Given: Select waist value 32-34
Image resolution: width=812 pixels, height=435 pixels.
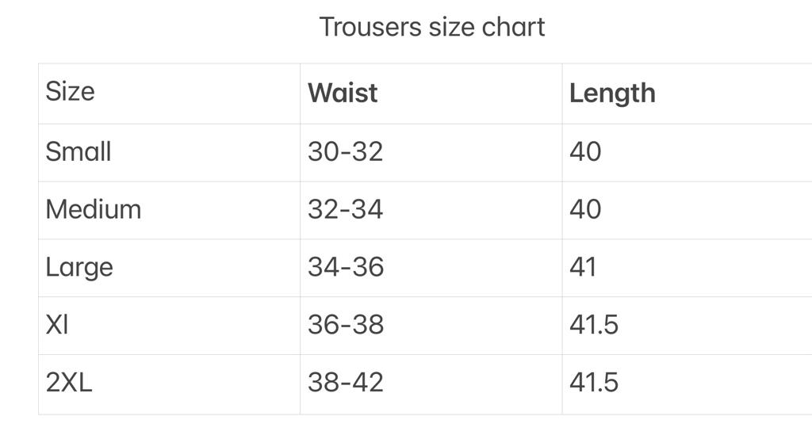Looking at the screenshot, I should [345, 209].
